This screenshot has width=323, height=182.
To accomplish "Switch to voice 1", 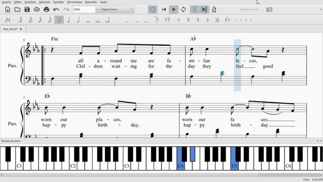I will (236, 20).
